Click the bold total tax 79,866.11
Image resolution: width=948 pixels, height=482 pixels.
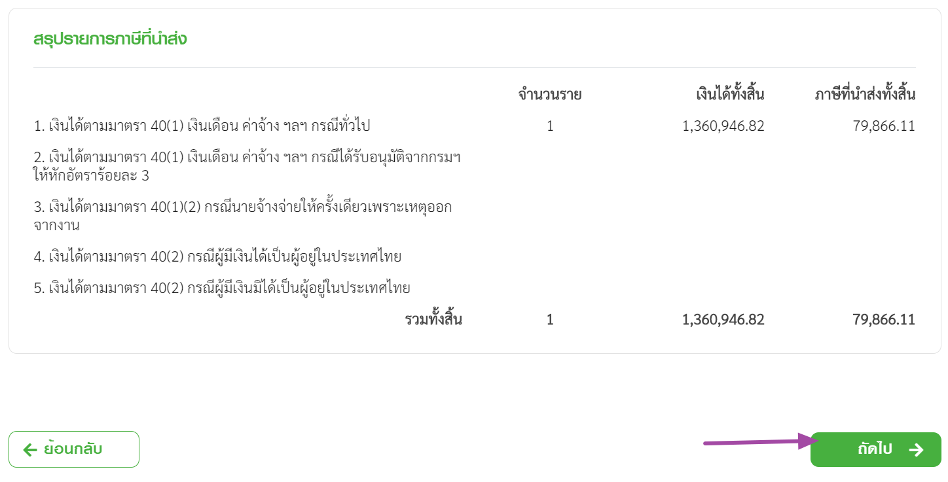coord(884,320)
